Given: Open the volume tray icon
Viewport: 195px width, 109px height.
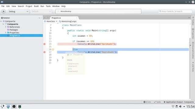Looking at the screenshot, I should [180, 106].
